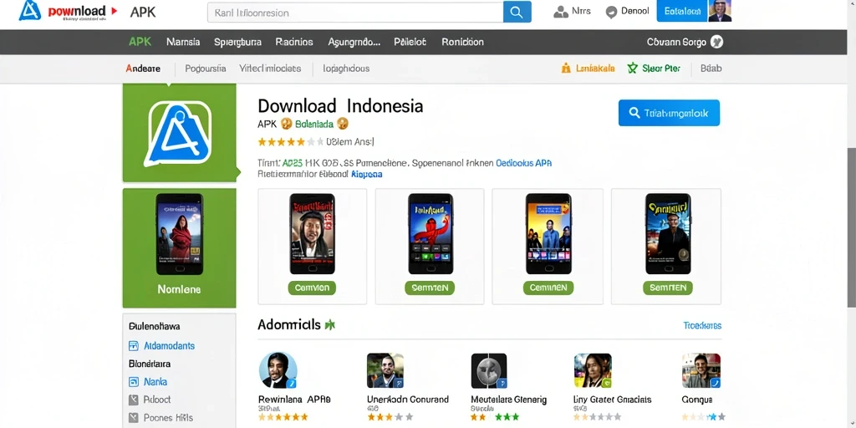This screenshot has height=428, width=856.
Task: Open the Narnsia menu item
Action: [x=183, y=42]
